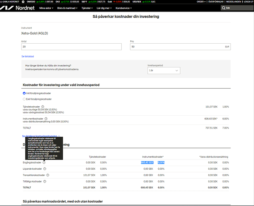Click help icon beside Tillfälliga kostnader

click(45, 181)
